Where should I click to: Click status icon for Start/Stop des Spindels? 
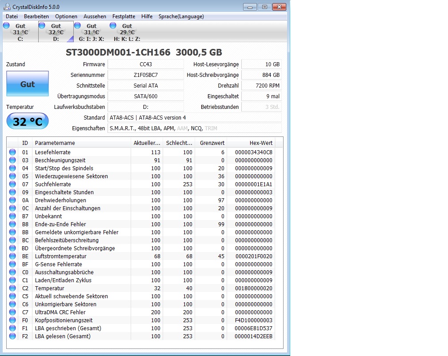(12, 168)
